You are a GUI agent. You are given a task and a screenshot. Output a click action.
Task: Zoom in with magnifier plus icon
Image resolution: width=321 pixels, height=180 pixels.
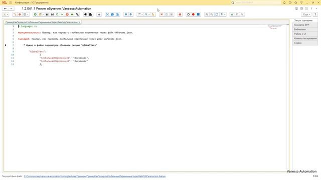(207, 14)
